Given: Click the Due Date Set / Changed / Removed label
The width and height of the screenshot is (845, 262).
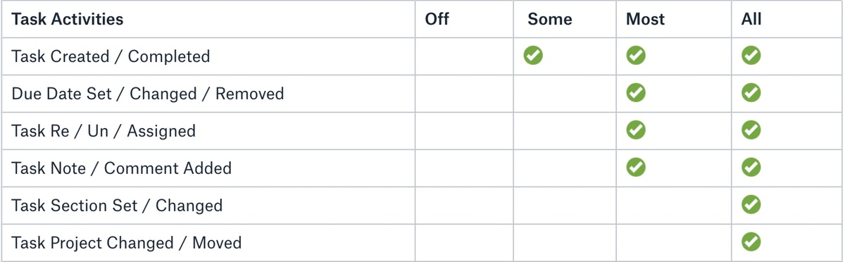Looking at the screenshot, I should pyautogui.click(x=148, y=94).
